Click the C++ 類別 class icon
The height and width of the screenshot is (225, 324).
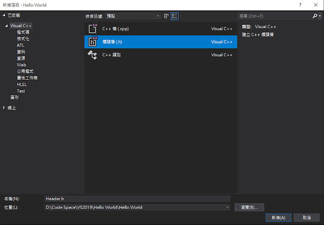(x=92, y=55)
